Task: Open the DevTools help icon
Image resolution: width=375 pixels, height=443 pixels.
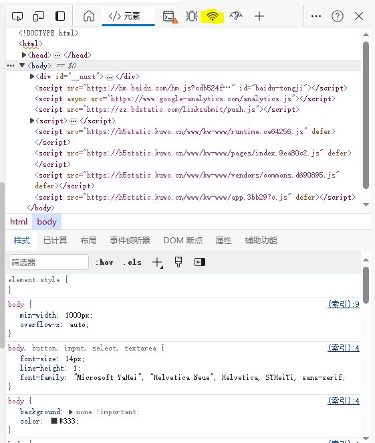Action: 338,16
